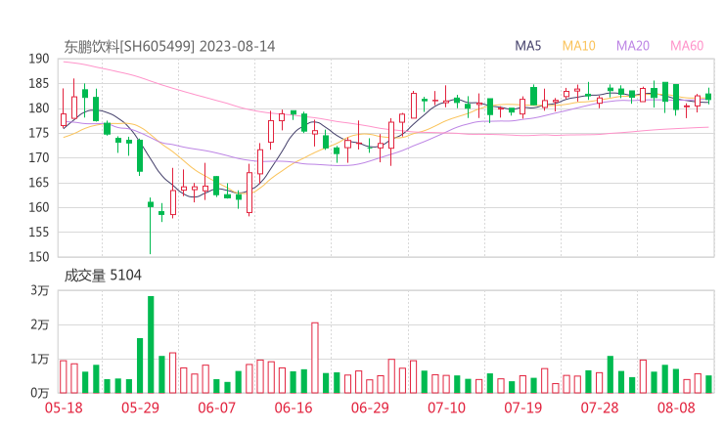Viewport: 724px width, 430px height.
Task: Click the 155 price axis label
Action: [x=39, y=233]
